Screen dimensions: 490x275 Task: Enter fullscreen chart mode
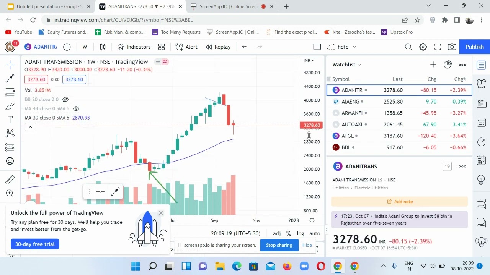coord(438,47)
